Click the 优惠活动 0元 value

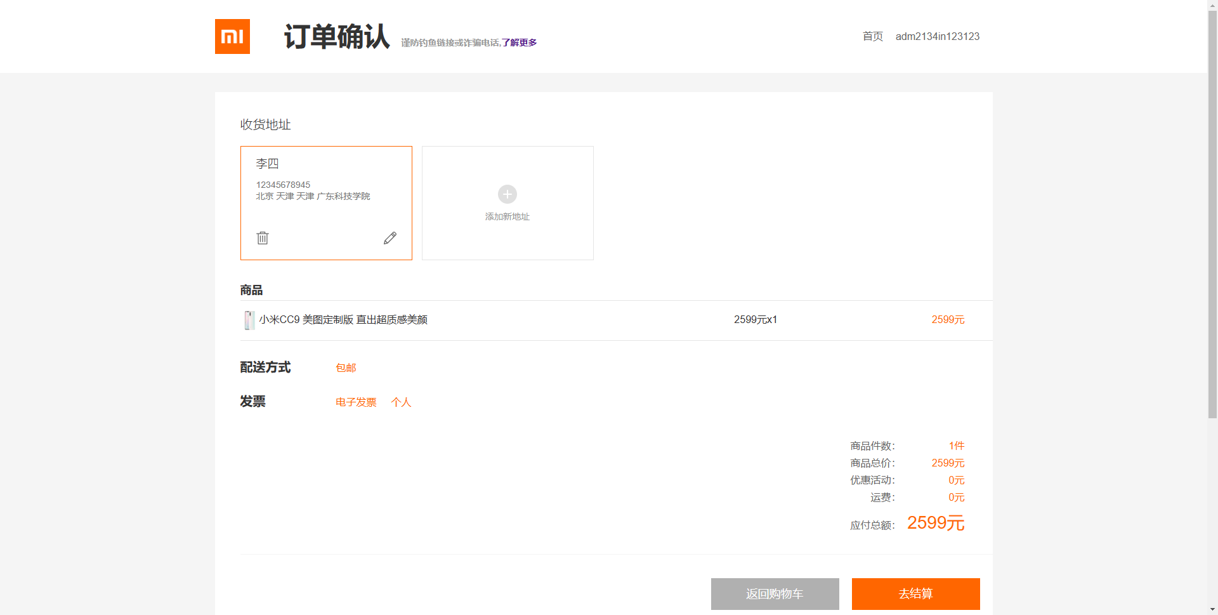957,480
